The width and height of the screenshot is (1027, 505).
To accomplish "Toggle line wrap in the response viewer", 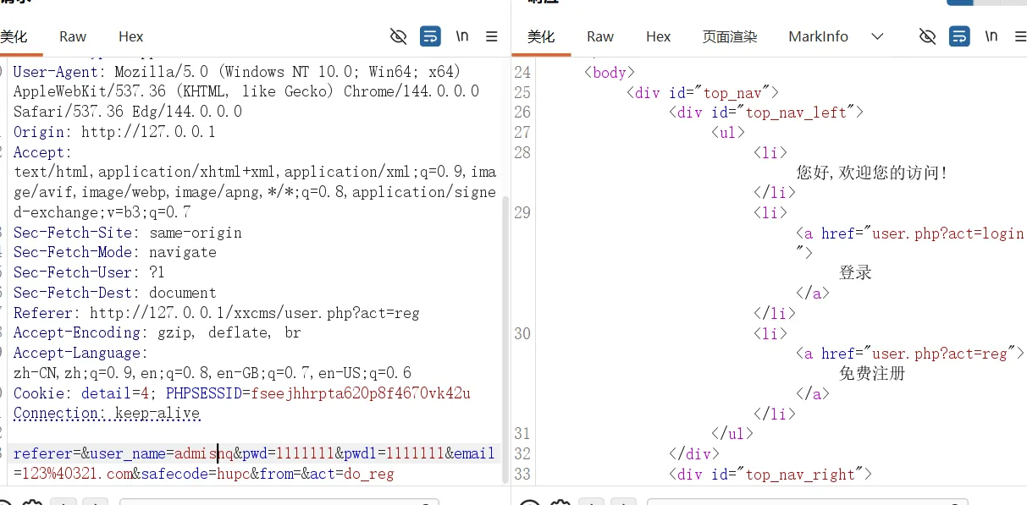I will [x=959, y=36].
